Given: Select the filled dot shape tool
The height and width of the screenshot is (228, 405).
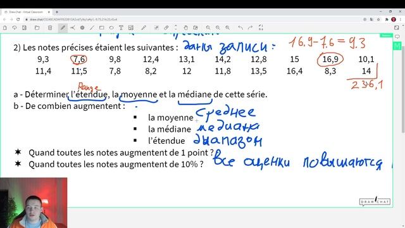Looking at the screenshot, I should (82, 28).
